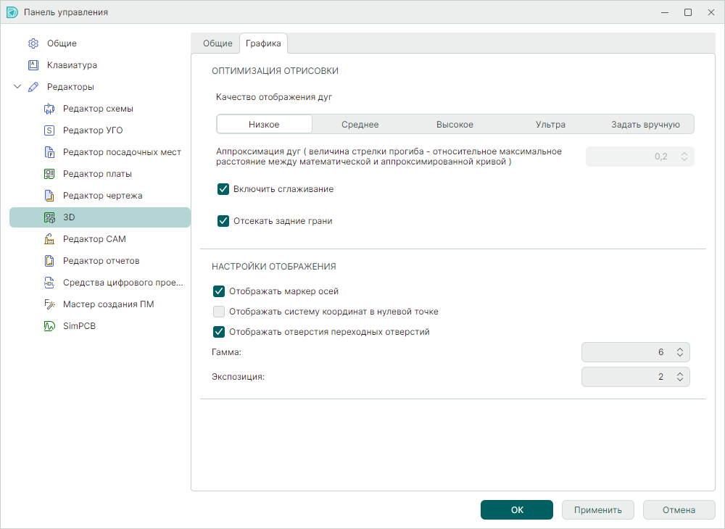Set arc quality to Высокое
725x529 pixels.
[x=455, y=125]
